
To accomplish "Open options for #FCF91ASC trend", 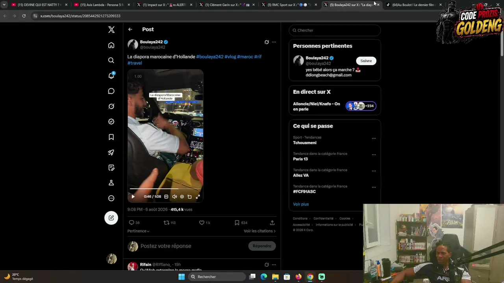I will [x=374, y=187].
